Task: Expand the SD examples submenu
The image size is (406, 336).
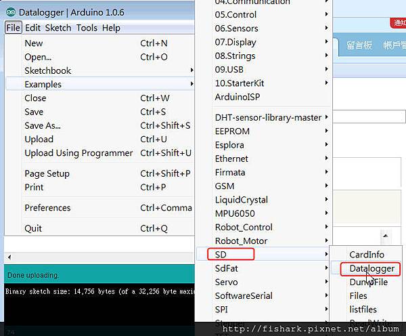Action: click(263, 254)
